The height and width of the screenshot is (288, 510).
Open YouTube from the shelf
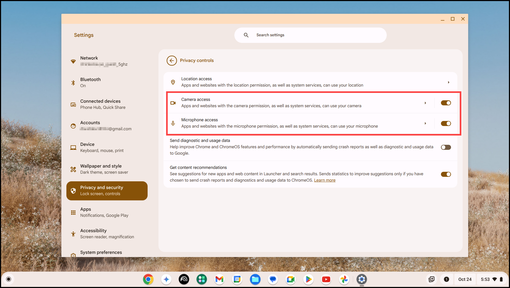(x=326, y=279)
